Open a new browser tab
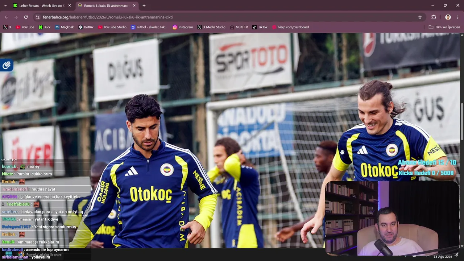Viewport: 464px width, 261px height. pyautogui.click(x=144, y=6)
